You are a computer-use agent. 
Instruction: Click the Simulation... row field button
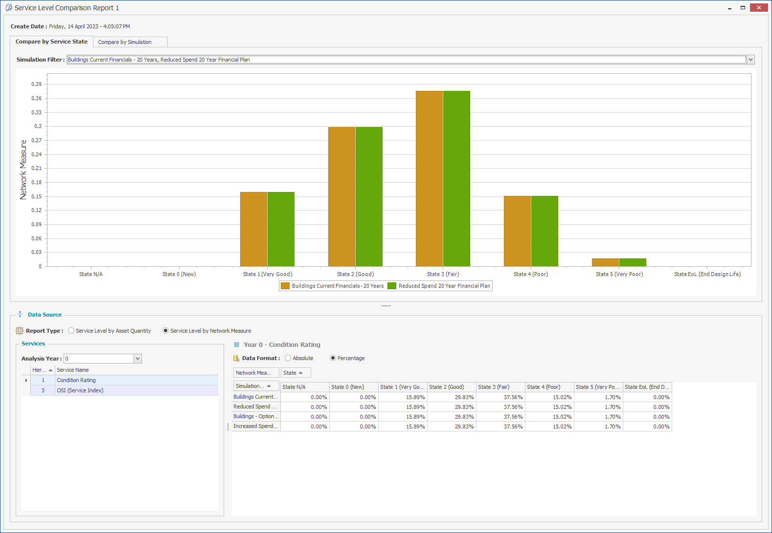[x=253, y=386]
